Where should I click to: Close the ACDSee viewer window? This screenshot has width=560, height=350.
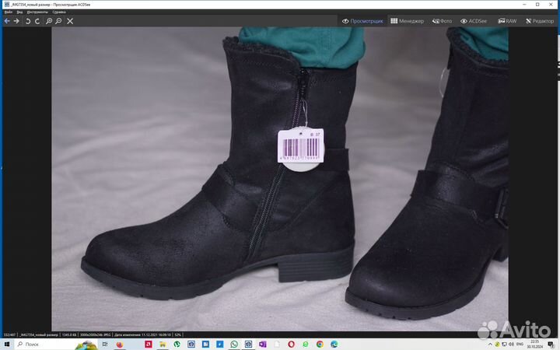click(x=551, y=5)
